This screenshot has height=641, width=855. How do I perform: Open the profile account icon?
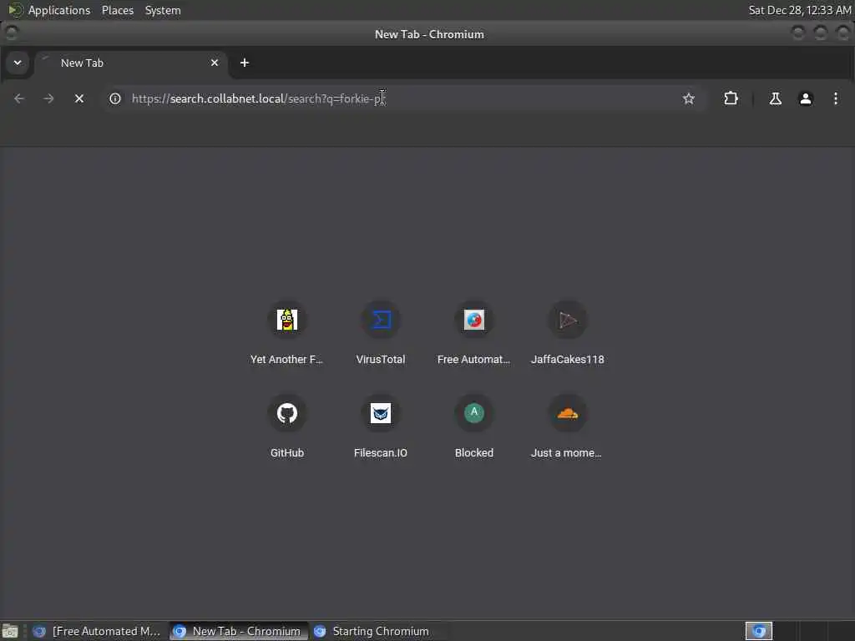tap(806, 98)
